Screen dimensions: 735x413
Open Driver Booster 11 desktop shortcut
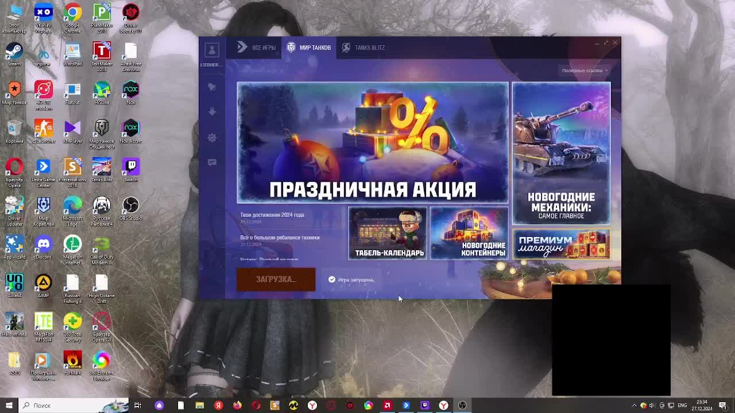coord(131,19)
